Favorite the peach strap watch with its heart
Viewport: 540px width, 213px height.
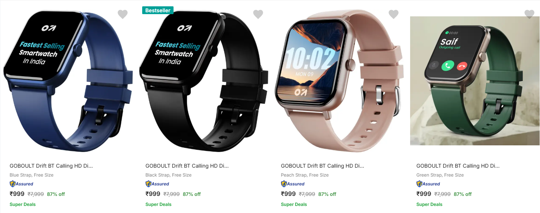tap(394, 14)
